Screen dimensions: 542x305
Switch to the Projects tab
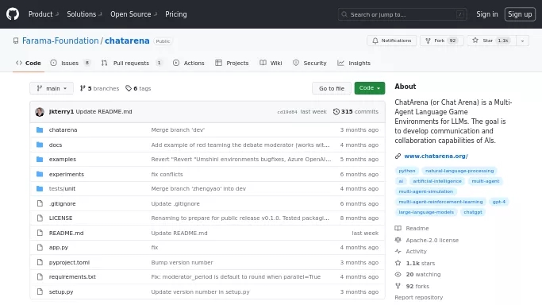[232, 63]
